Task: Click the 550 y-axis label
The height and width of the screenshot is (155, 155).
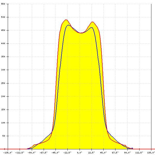Action: pos(3,4)
